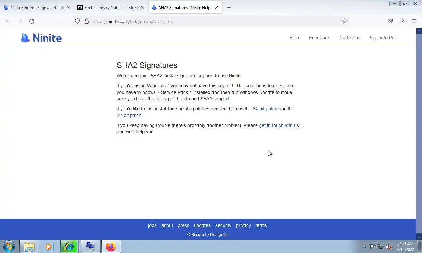422x253 pixels.
Task: Close the Firefox window
Action: (x=416, y=4)
